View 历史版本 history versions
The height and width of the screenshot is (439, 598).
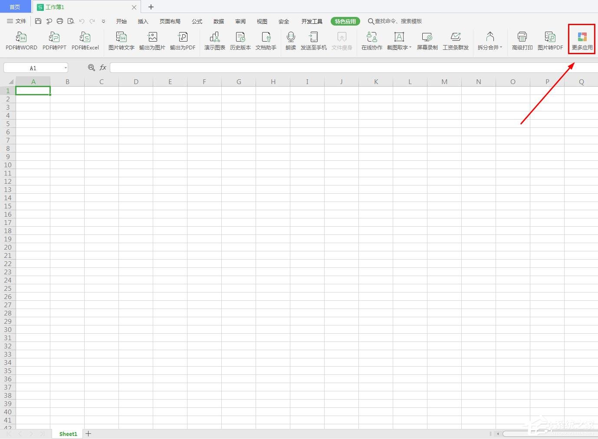pyautogui.click(x=240, y=41)
